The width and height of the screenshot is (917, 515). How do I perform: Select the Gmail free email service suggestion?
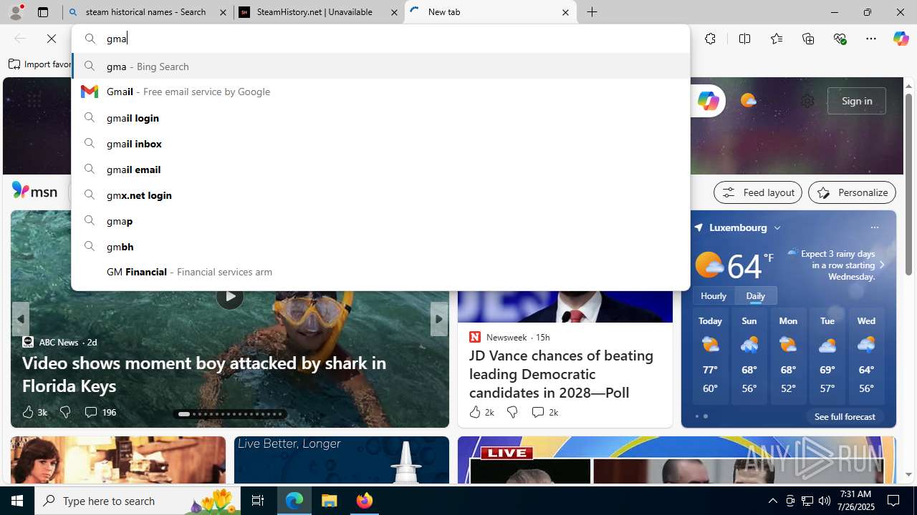[380, 92]
